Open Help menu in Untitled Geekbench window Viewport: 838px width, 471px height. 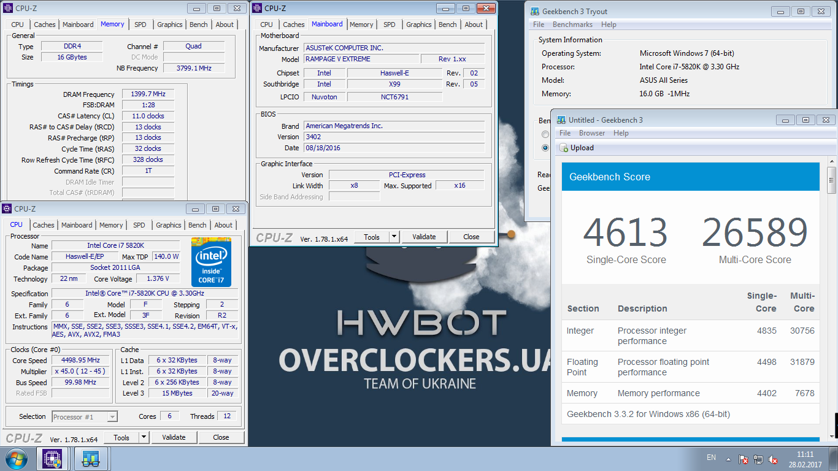pyautogui.click(x=621, y=133)
